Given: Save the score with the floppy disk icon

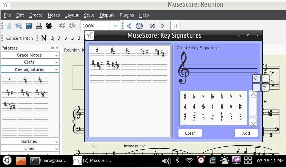Looking at the screenshot, I should tap(29, 26).
